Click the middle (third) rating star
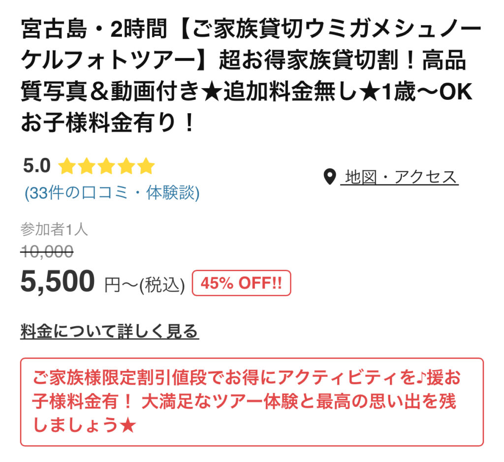Image resolution: width=504 pixels, height=462 pixels. point(106,167)
